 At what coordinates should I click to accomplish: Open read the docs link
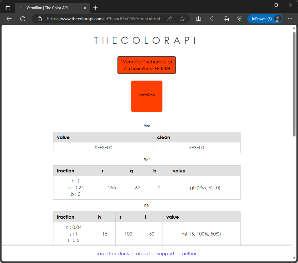112,254
